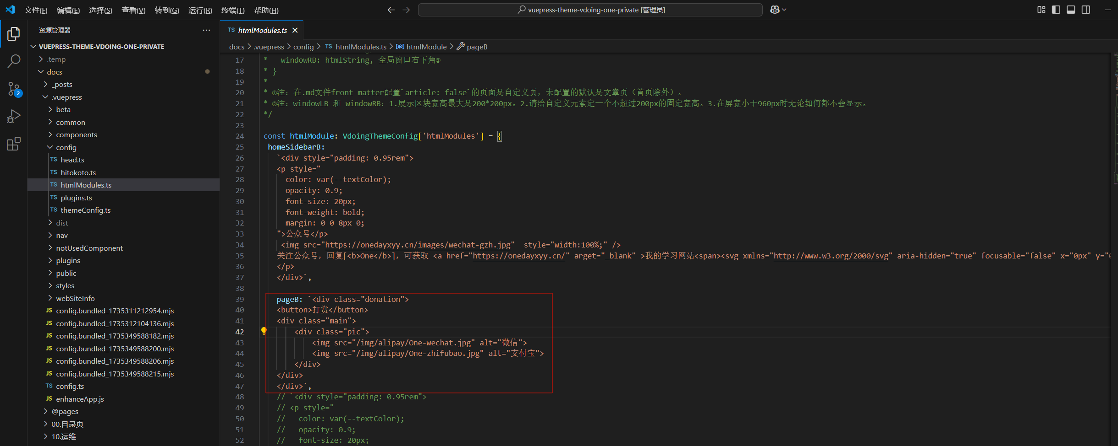Open Source Control view with 2 changes
The image size is (1118, 446).
coord(14,89)
